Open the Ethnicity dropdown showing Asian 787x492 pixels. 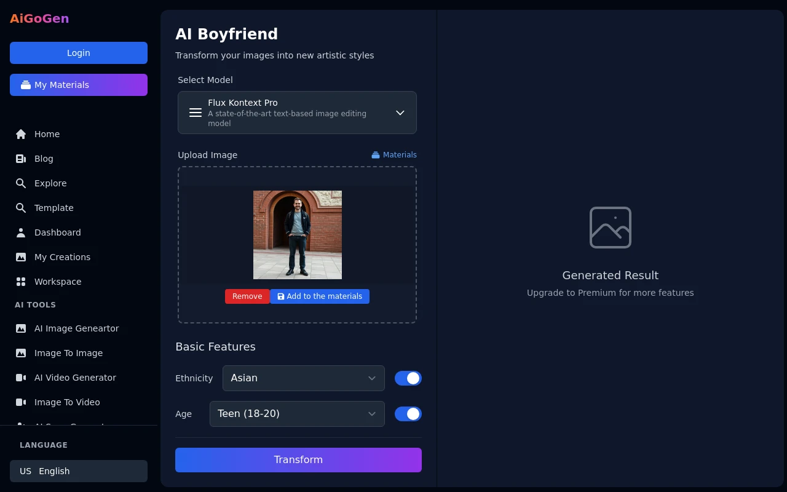pos(304,378)
